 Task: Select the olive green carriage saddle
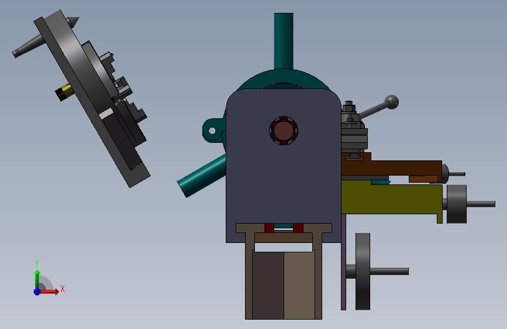[x=392, y=198]
